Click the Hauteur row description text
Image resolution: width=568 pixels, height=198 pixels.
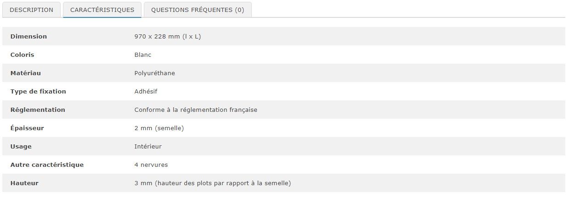point(213,183)
